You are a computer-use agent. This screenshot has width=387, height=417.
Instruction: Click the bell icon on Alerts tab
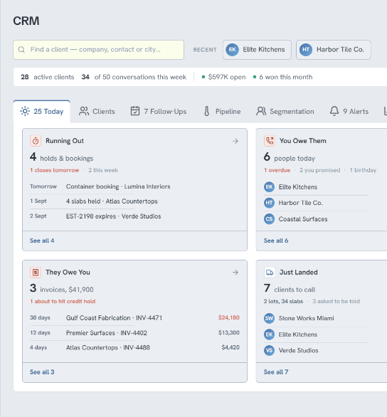tap(334, 111)
